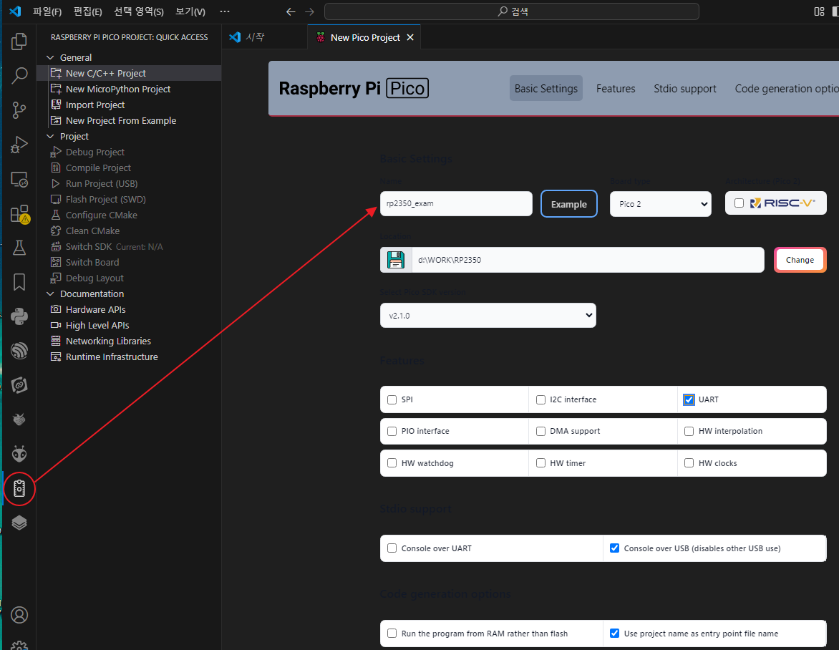Image resolution: width=839 pixels, height=650 pixels.
Task: Check the SPI feature
Action: coord(392,399)
